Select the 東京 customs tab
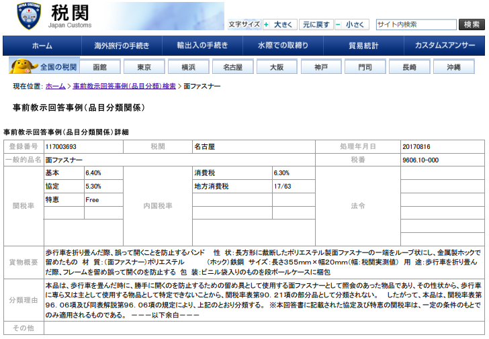Image resolution: width=489 pixels, height=339 pixels. (x=144, y=67)
